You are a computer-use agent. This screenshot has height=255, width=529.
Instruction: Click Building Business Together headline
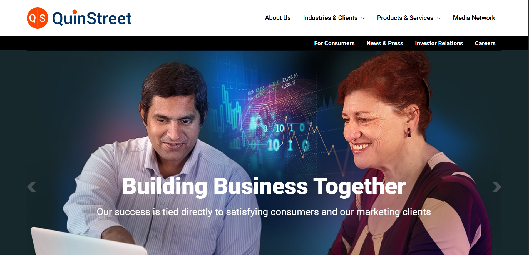(x=264, y=187)
